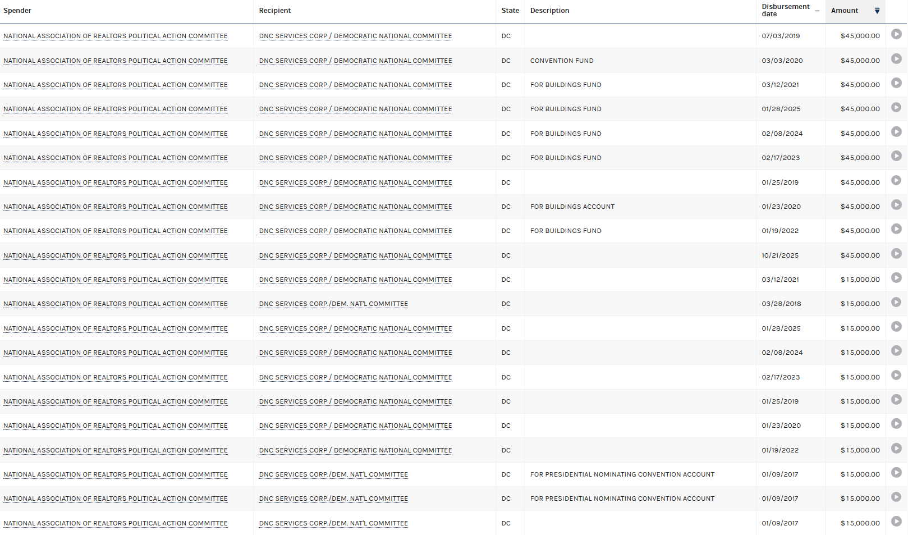Click arrow icon on the CONVENTION FUND row
Viewport: 908px width, 535px height.
896,59
